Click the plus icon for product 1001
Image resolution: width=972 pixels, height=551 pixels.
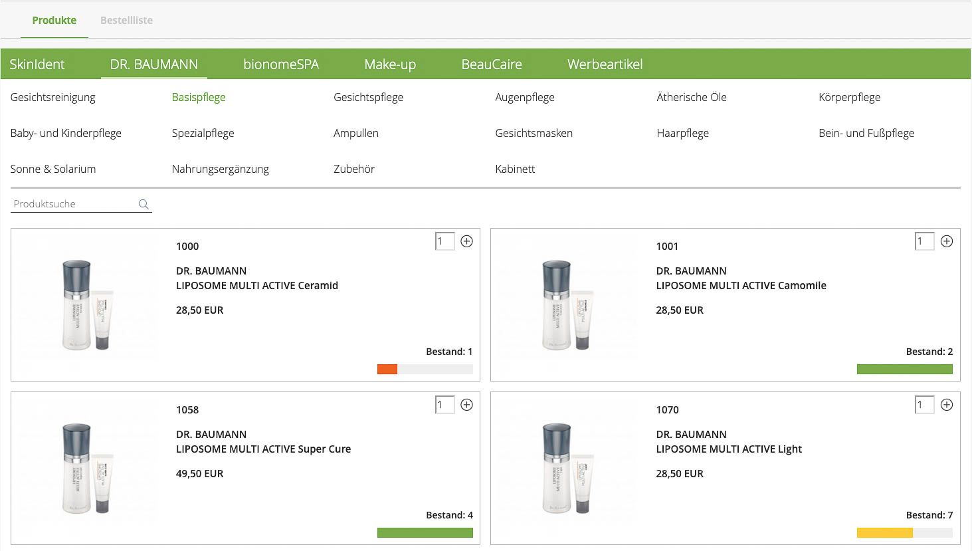pyautogui.click(x=947, y=241)
